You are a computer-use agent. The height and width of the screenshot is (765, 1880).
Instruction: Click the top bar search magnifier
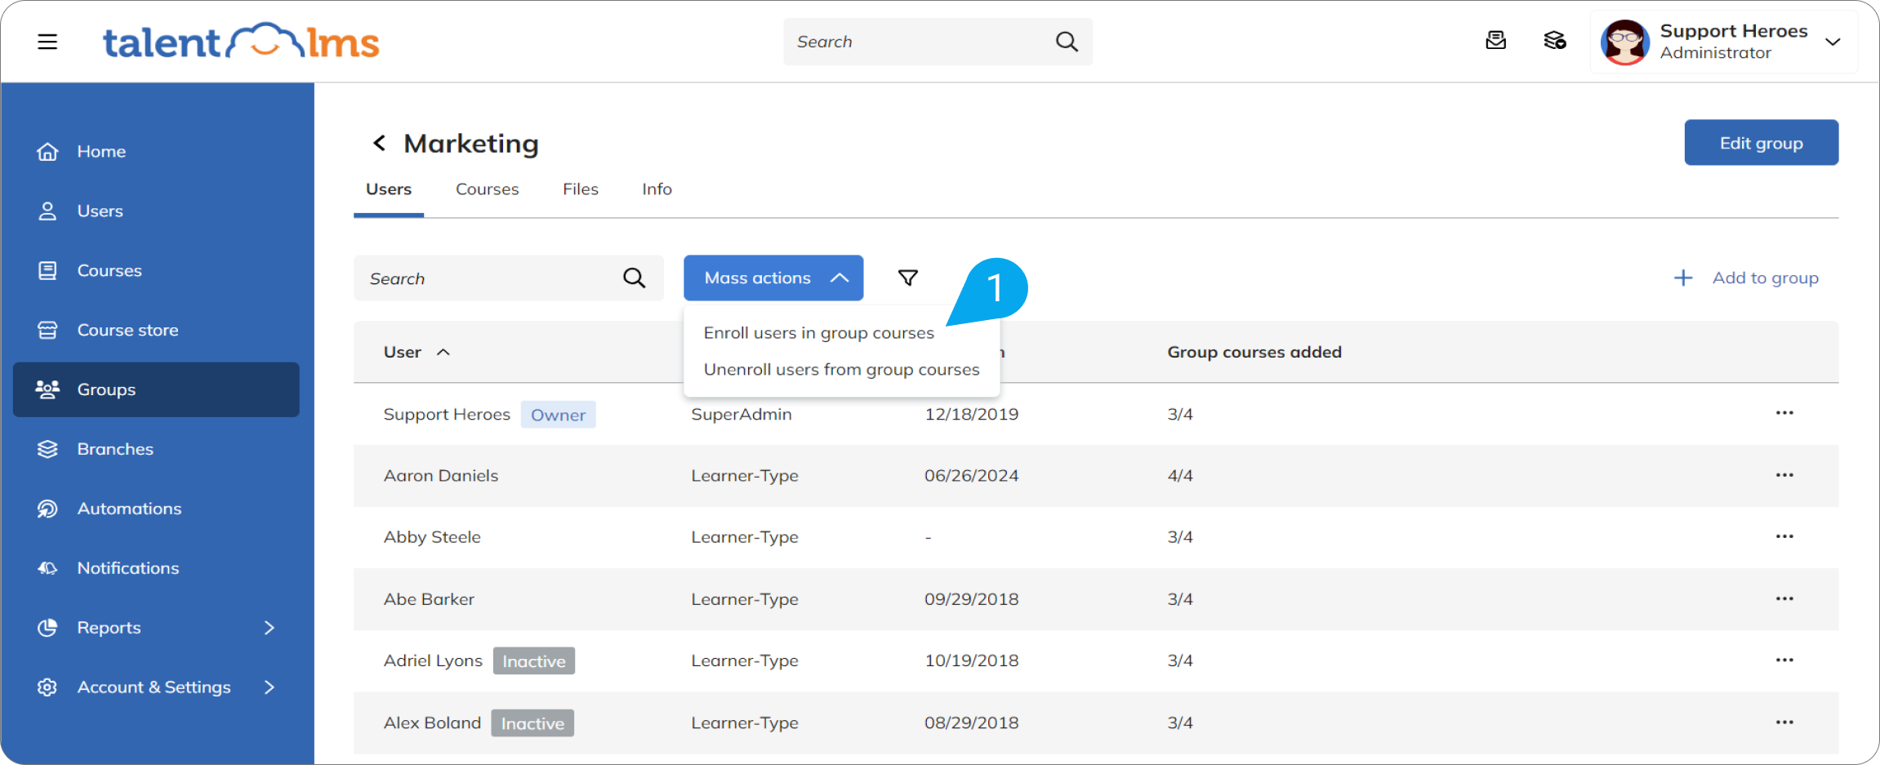click(1067, 42)
